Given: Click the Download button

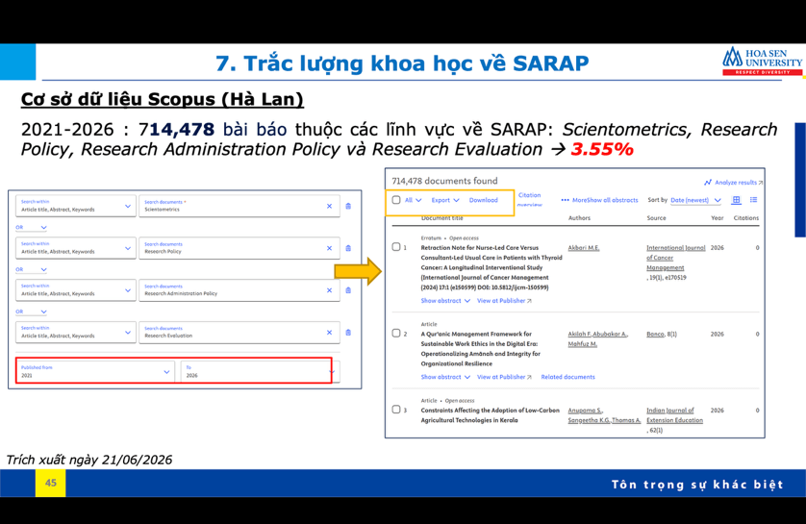Looking at the screenshot, I should pyautogui.click(x=483, y=200).
